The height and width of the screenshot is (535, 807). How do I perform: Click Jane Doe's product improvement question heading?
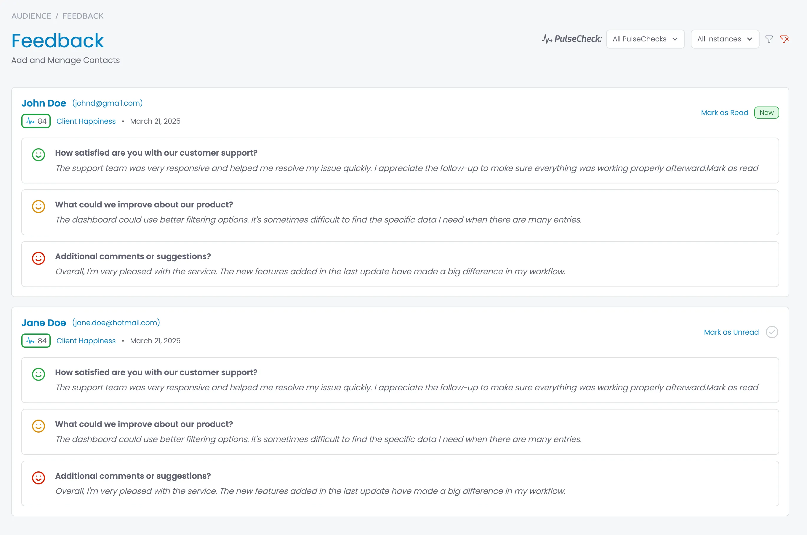[x=144, y=424]
